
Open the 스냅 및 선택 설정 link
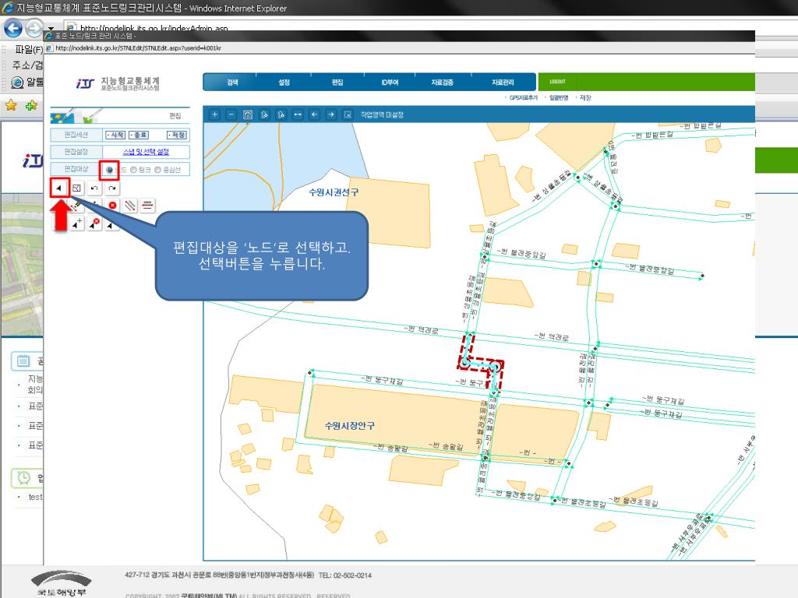pos(146,152)
